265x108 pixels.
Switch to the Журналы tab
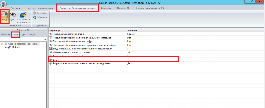[106, 8]
